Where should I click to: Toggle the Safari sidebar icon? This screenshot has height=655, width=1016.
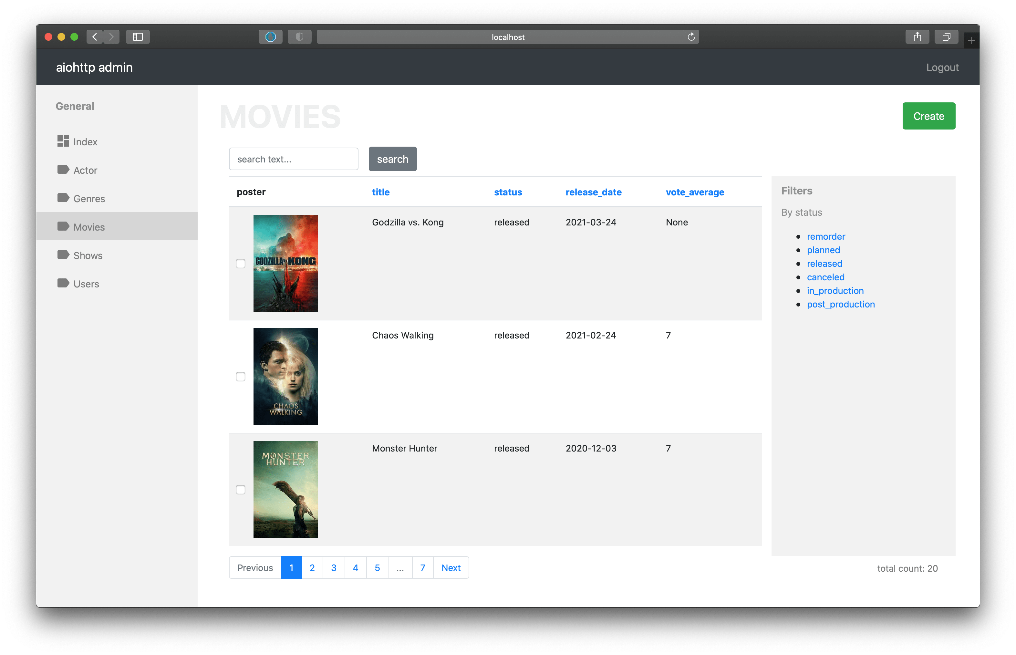(x=137, y=37)
